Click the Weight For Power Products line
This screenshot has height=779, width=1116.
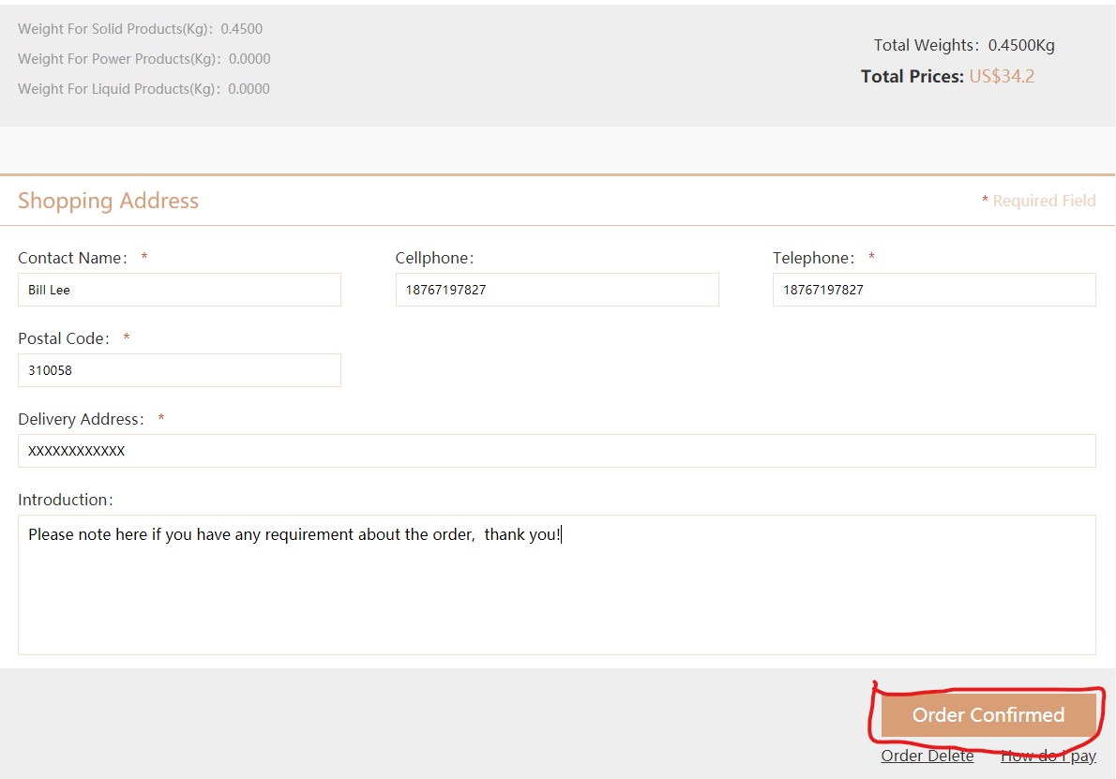[x=143, y=59]
